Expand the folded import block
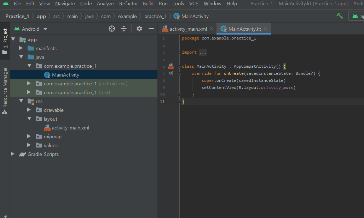This screenshot has width=364, height=218. (179, 52)
